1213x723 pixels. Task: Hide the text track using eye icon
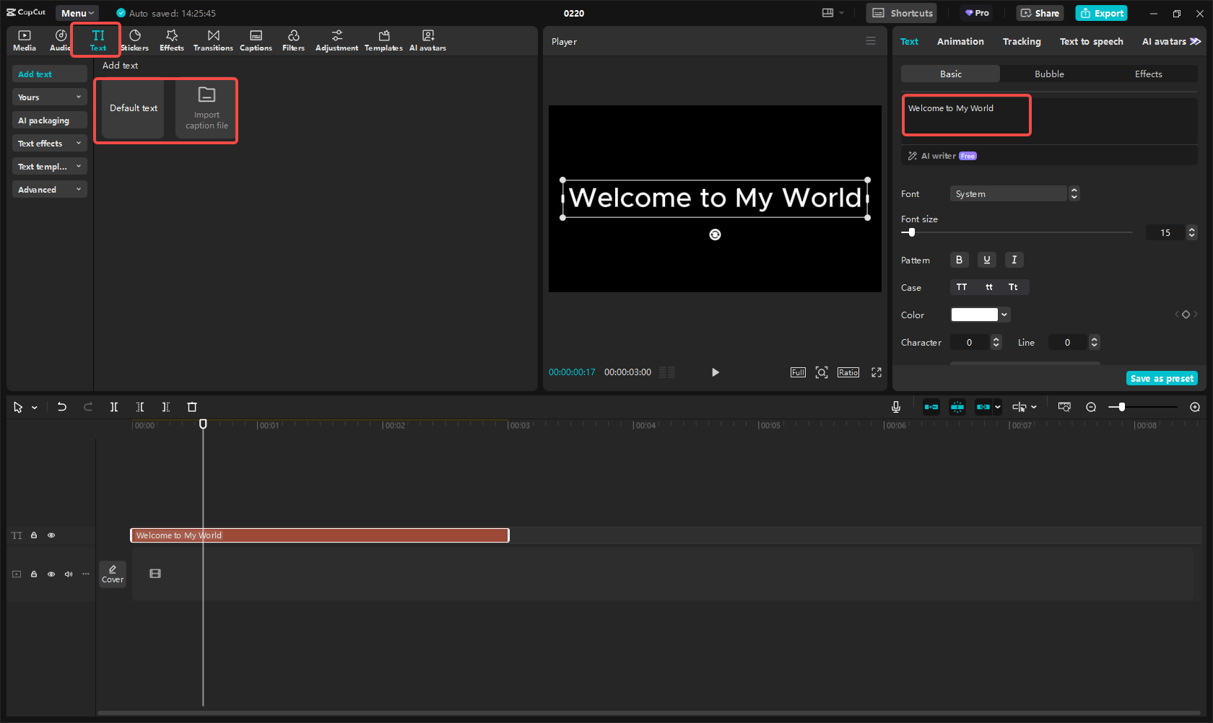(51, 535)
